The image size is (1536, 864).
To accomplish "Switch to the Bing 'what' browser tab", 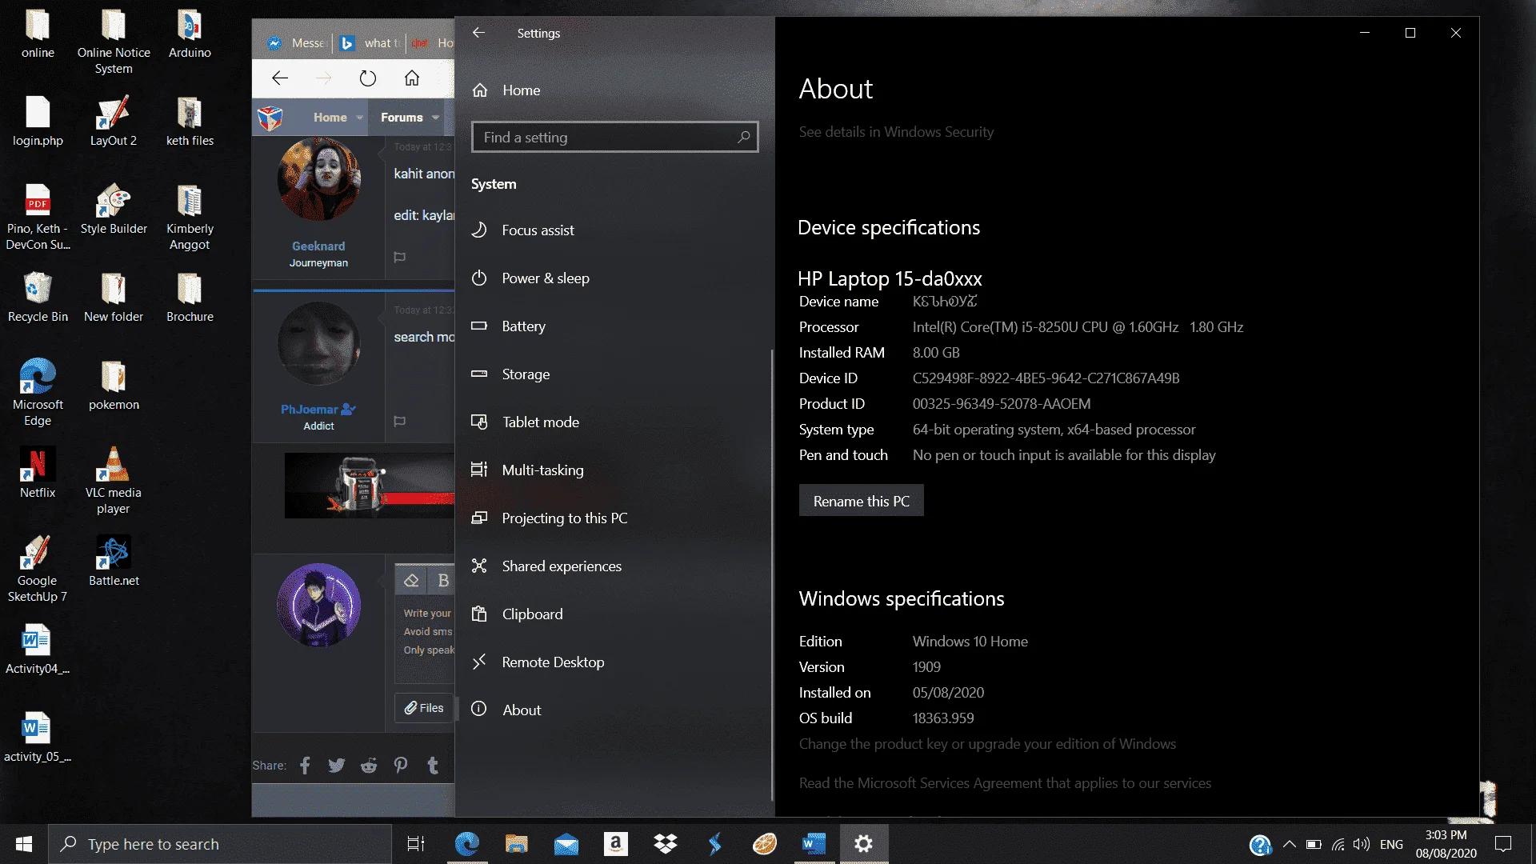I will click(371, 43).
